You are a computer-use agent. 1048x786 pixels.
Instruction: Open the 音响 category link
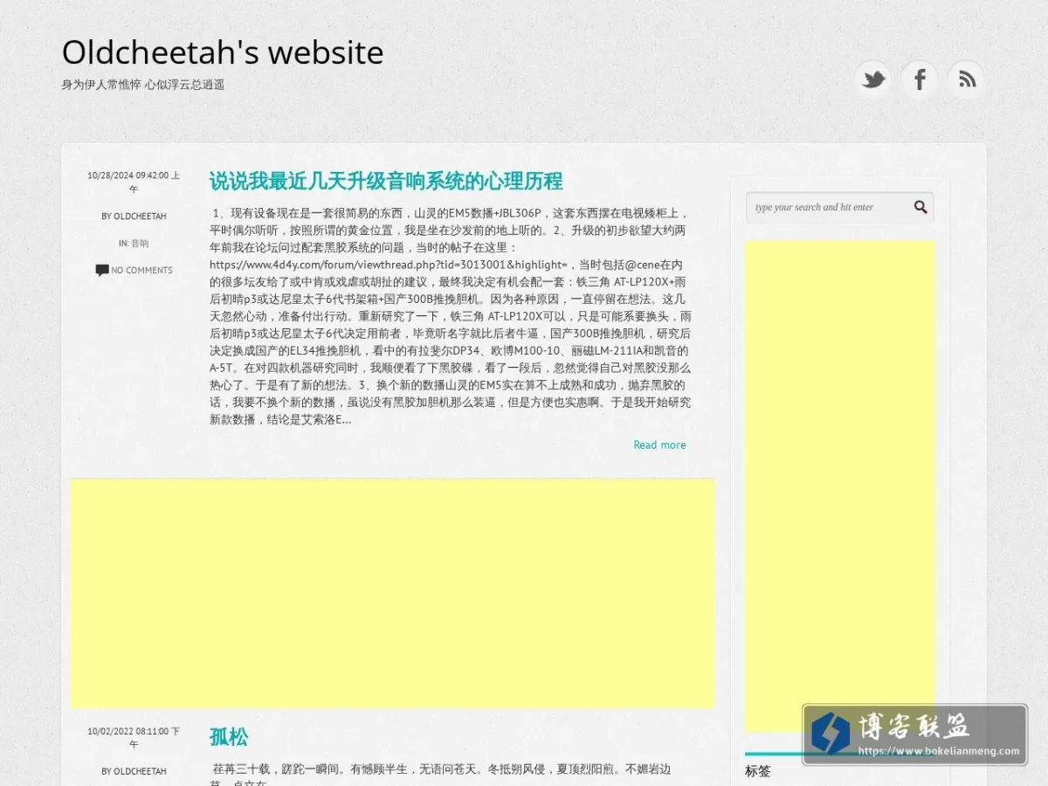point(140,243)
